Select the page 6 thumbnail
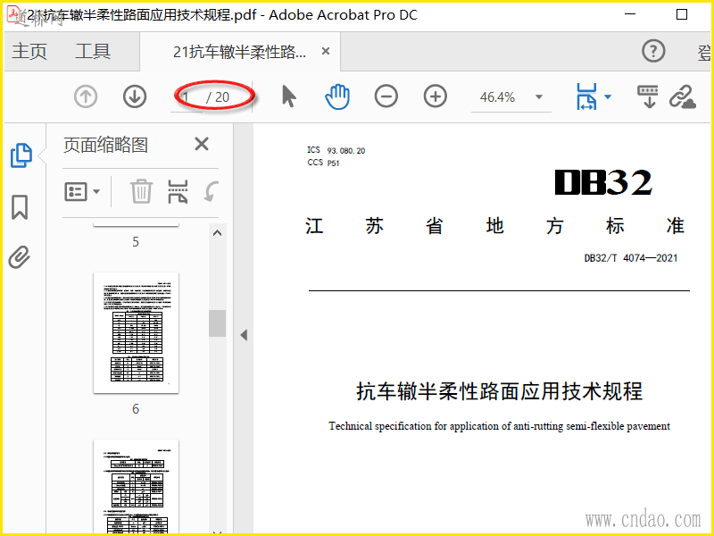 pyautogui.click(x=136, y=332)
